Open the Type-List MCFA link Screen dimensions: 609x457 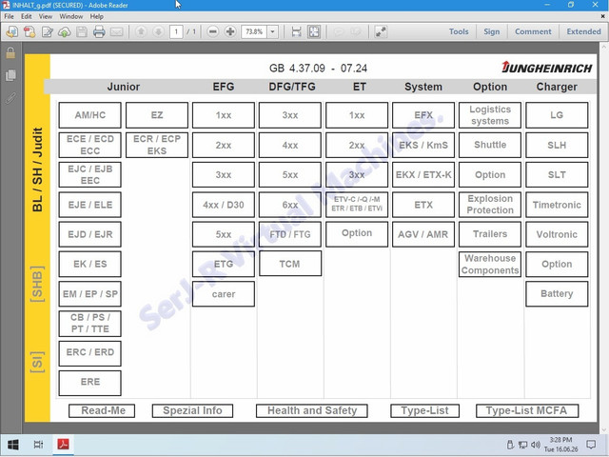pyautogui.click(x=527, y=410)
